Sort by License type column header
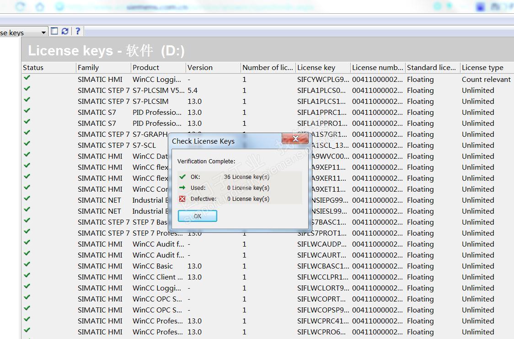 click(x=487, y=68)
